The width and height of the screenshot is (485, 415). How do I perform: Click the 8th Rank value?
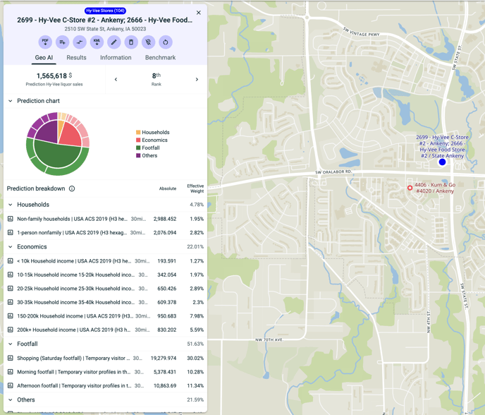pyautogui.click(x=156, y=76)
